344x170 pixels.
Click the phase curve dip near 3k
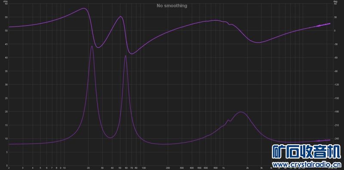point(259,42)
